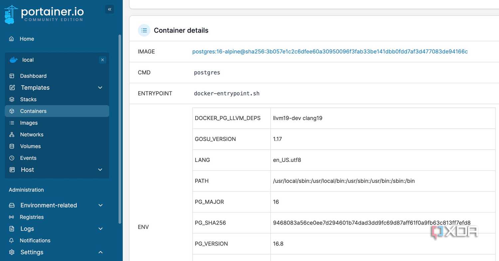Image resolution: width=499 pixels, height=261 pixels.
Task: Select the local environment name
Action: click(28, 60)
